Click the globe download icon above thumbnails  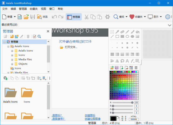click(5, 78)
